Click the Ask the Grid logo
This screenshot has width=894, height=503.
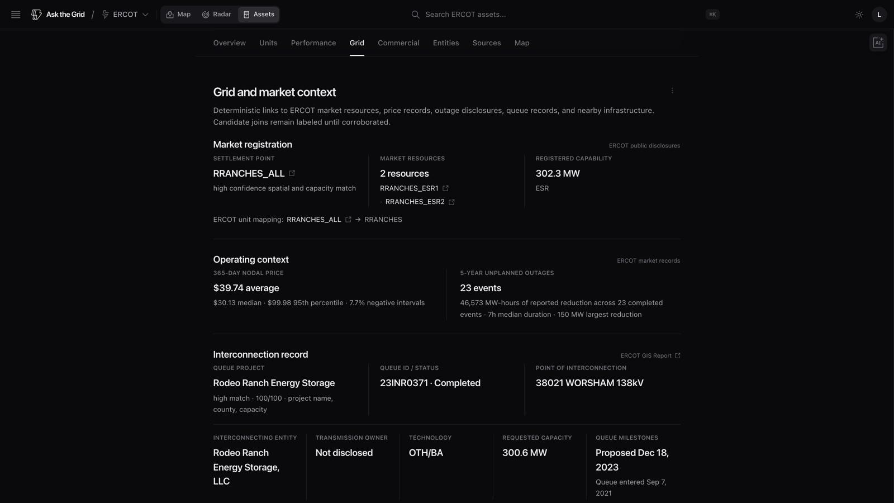coord(58,15)
